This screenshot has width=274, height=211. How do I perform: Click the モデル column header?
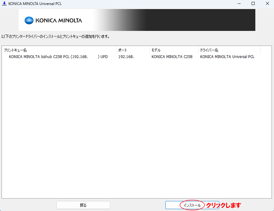(x=174, y=50)
